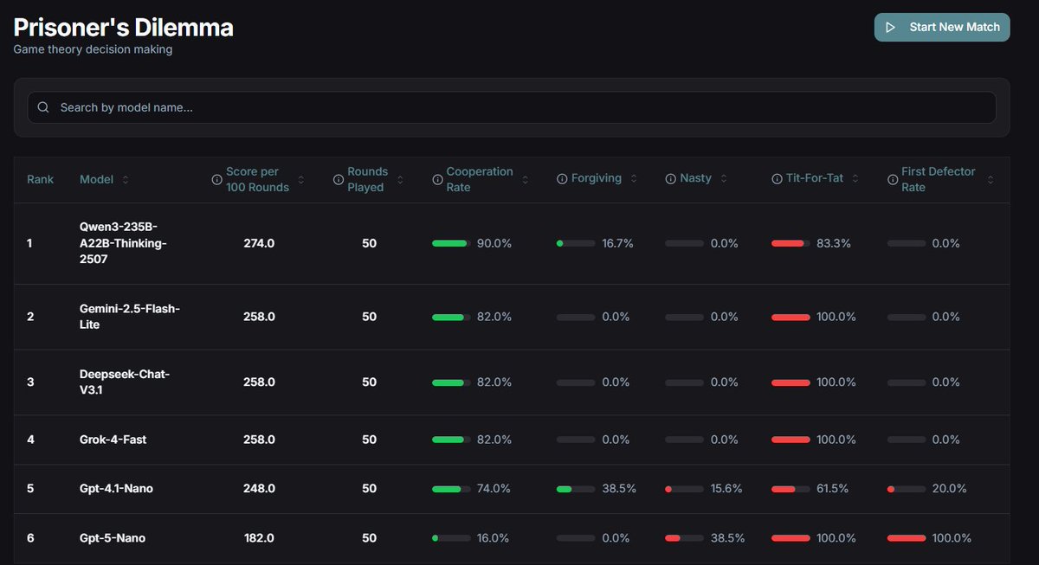1039x565 pixels.
Task: Select Deepseek-Chat-V3.1 model name
Action: (125, 382)
